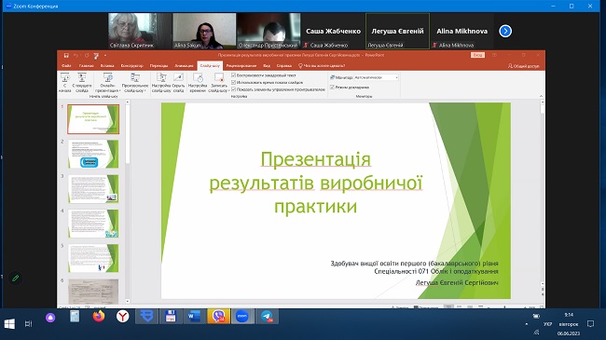
Task: Open Yandex Browser from taskbar
Action: coord(122,317)
